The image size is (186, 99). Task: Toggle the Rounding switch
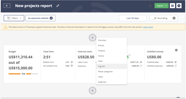pyautogui.click(x=154, y=18)
